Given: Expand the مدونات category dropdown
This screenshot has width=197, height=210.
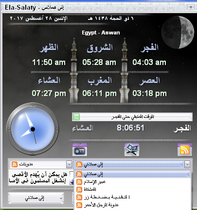Looking at the screenshot, I should (69, 164).
